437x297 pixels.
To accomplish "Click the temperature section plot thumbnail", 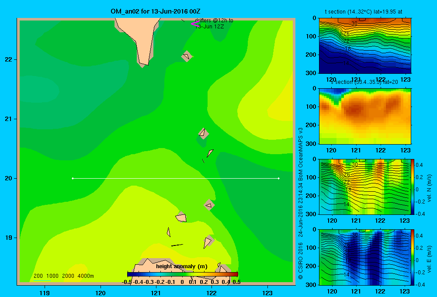I will 365,46.
